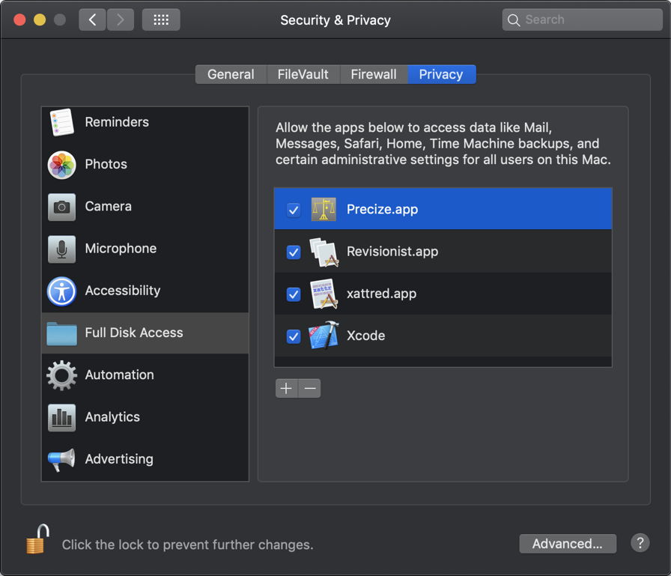Viewport: 671px width, 576px height.
Task: Click the Advanced... button
Action: coord(567,544)
